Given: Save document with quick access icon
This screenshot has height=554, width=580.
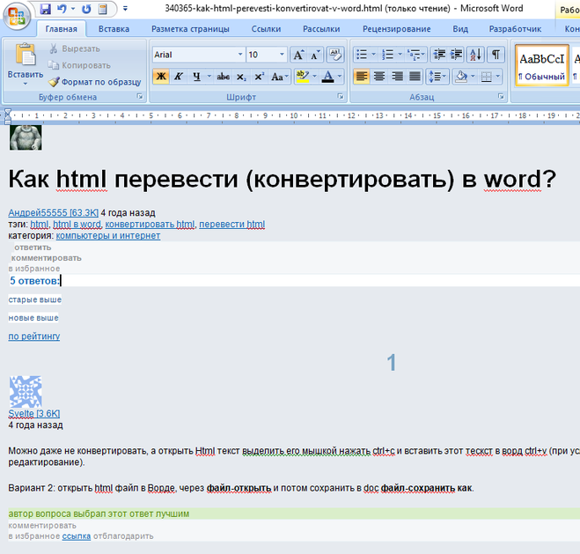Looking at the screenshot, I should point(45,9).
